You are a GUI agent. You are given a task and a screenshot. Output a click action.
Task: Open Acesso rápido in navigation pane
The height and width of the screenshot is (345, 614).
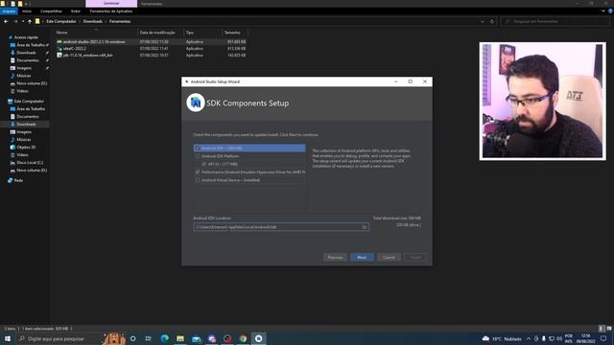tap(26, 37)
